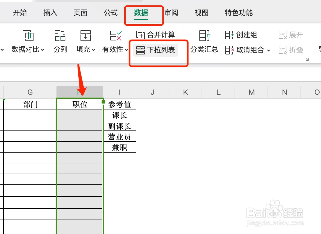The width and height of the screenshot is (321, 234).
Task: Click the 合并计算 icon
Action: tap(141, 35)
